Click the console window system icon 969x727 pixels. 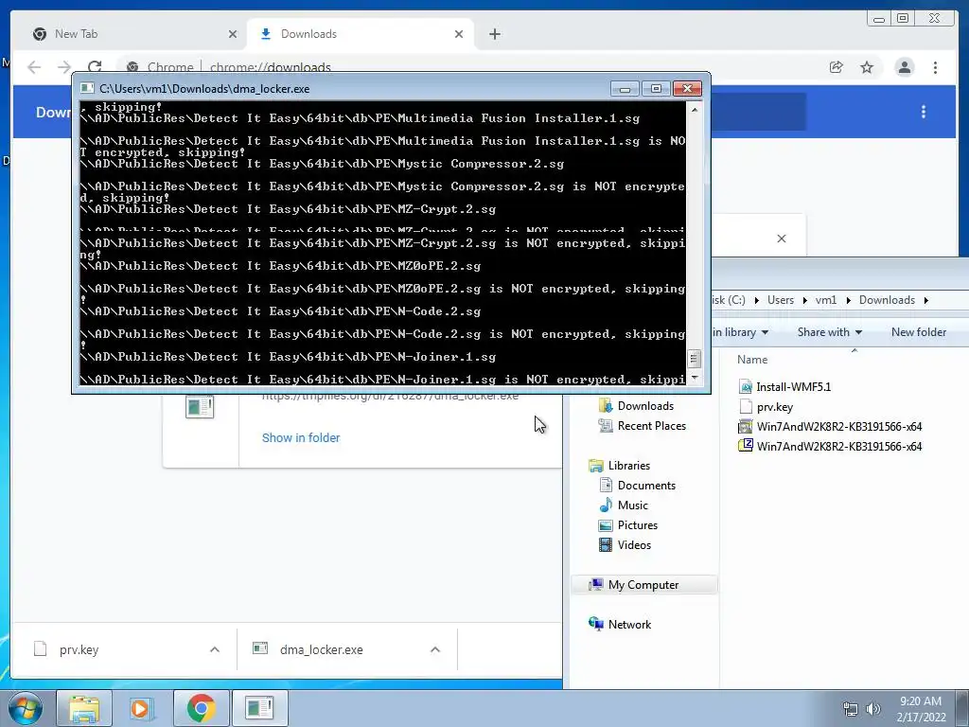[87, 88]
